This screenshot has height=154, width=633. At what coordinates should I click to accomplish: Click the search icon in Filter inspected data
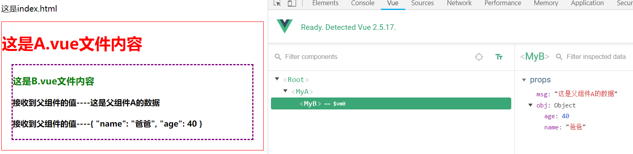point(559,57)
